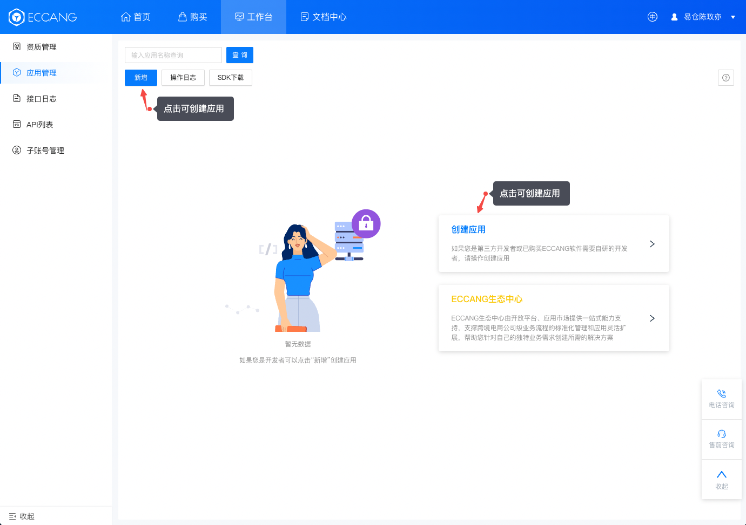Viewport: 746px width, 525px height.
Task: Click the monitor icon beside 工作台
Action: tap(239, 17)
